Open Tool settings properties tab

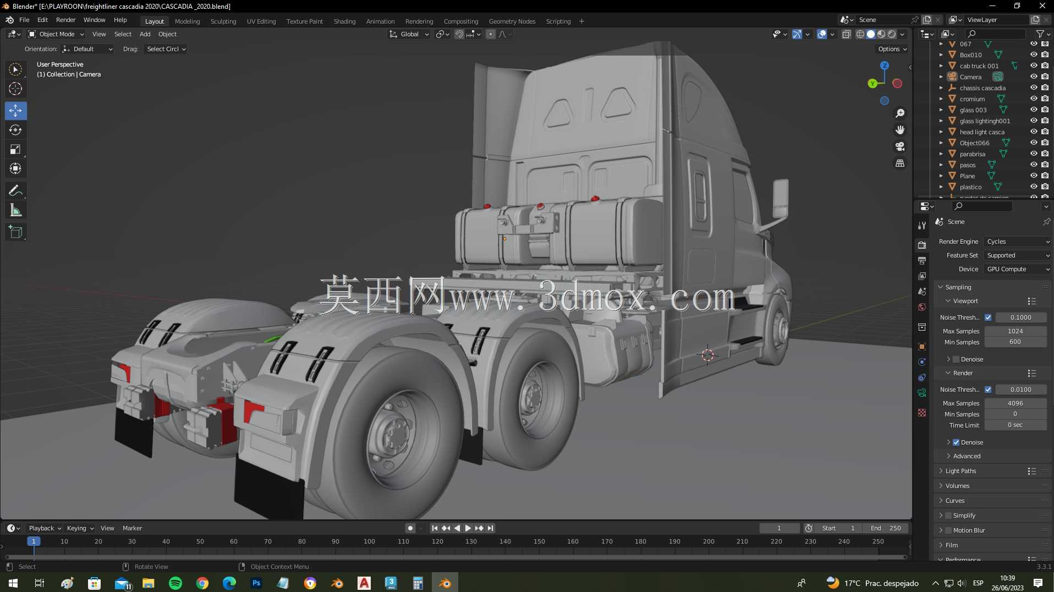click(922, 226)
